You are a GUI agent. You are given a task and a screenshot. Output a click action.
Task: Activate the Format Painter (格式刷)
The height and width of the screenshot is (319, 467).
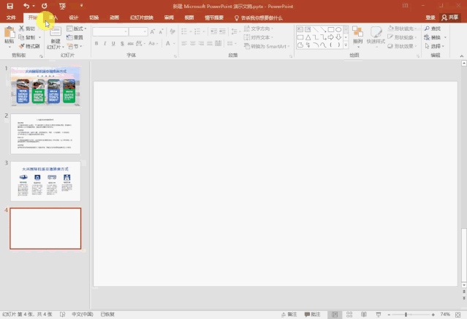(29, 46)
